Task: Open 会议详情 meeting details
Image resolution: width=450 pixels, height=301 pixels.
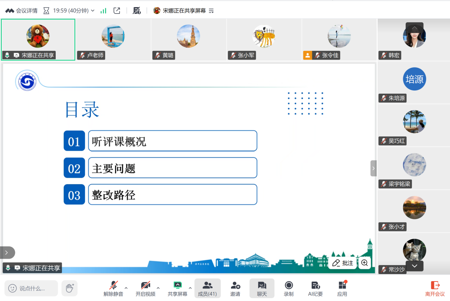Action: tap(21, 11)
